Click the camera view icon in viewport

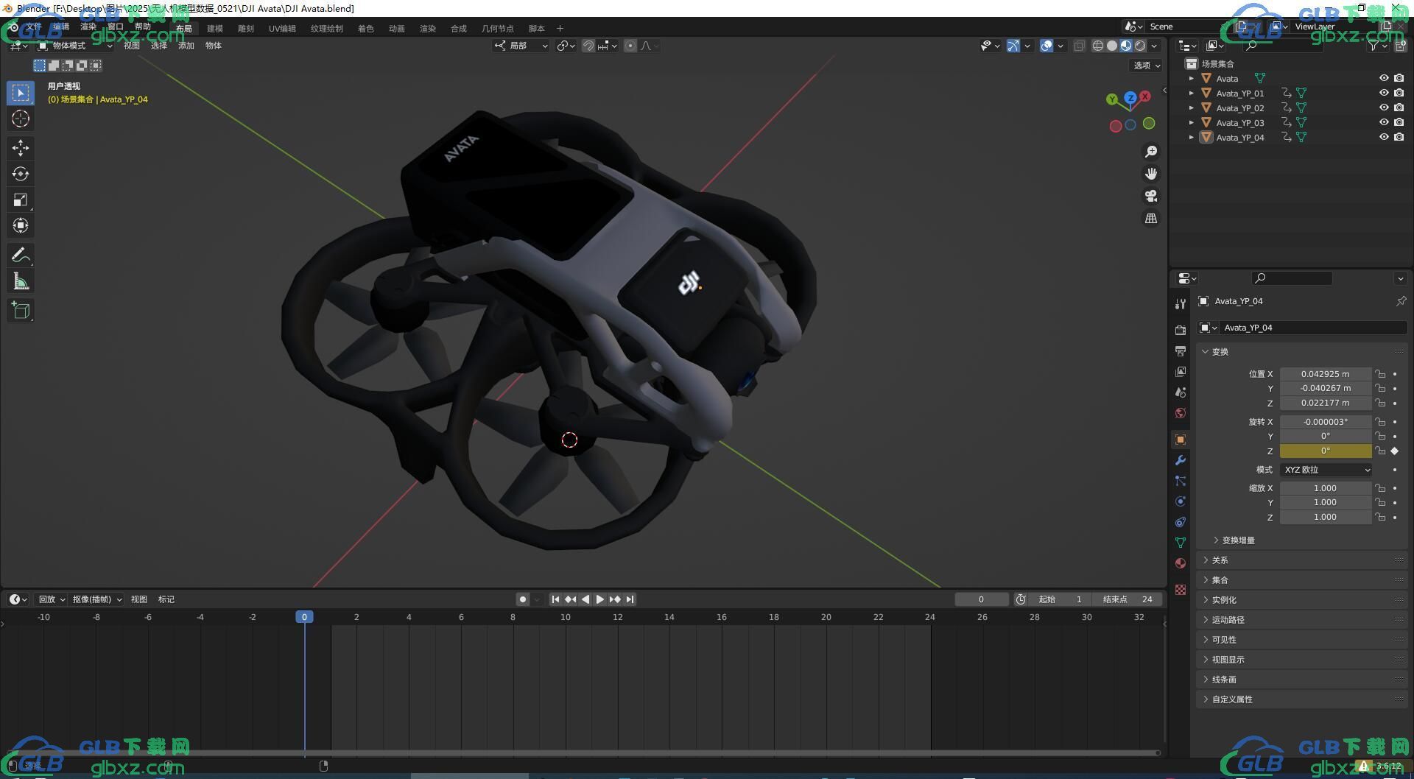(x=1150, y=196)
